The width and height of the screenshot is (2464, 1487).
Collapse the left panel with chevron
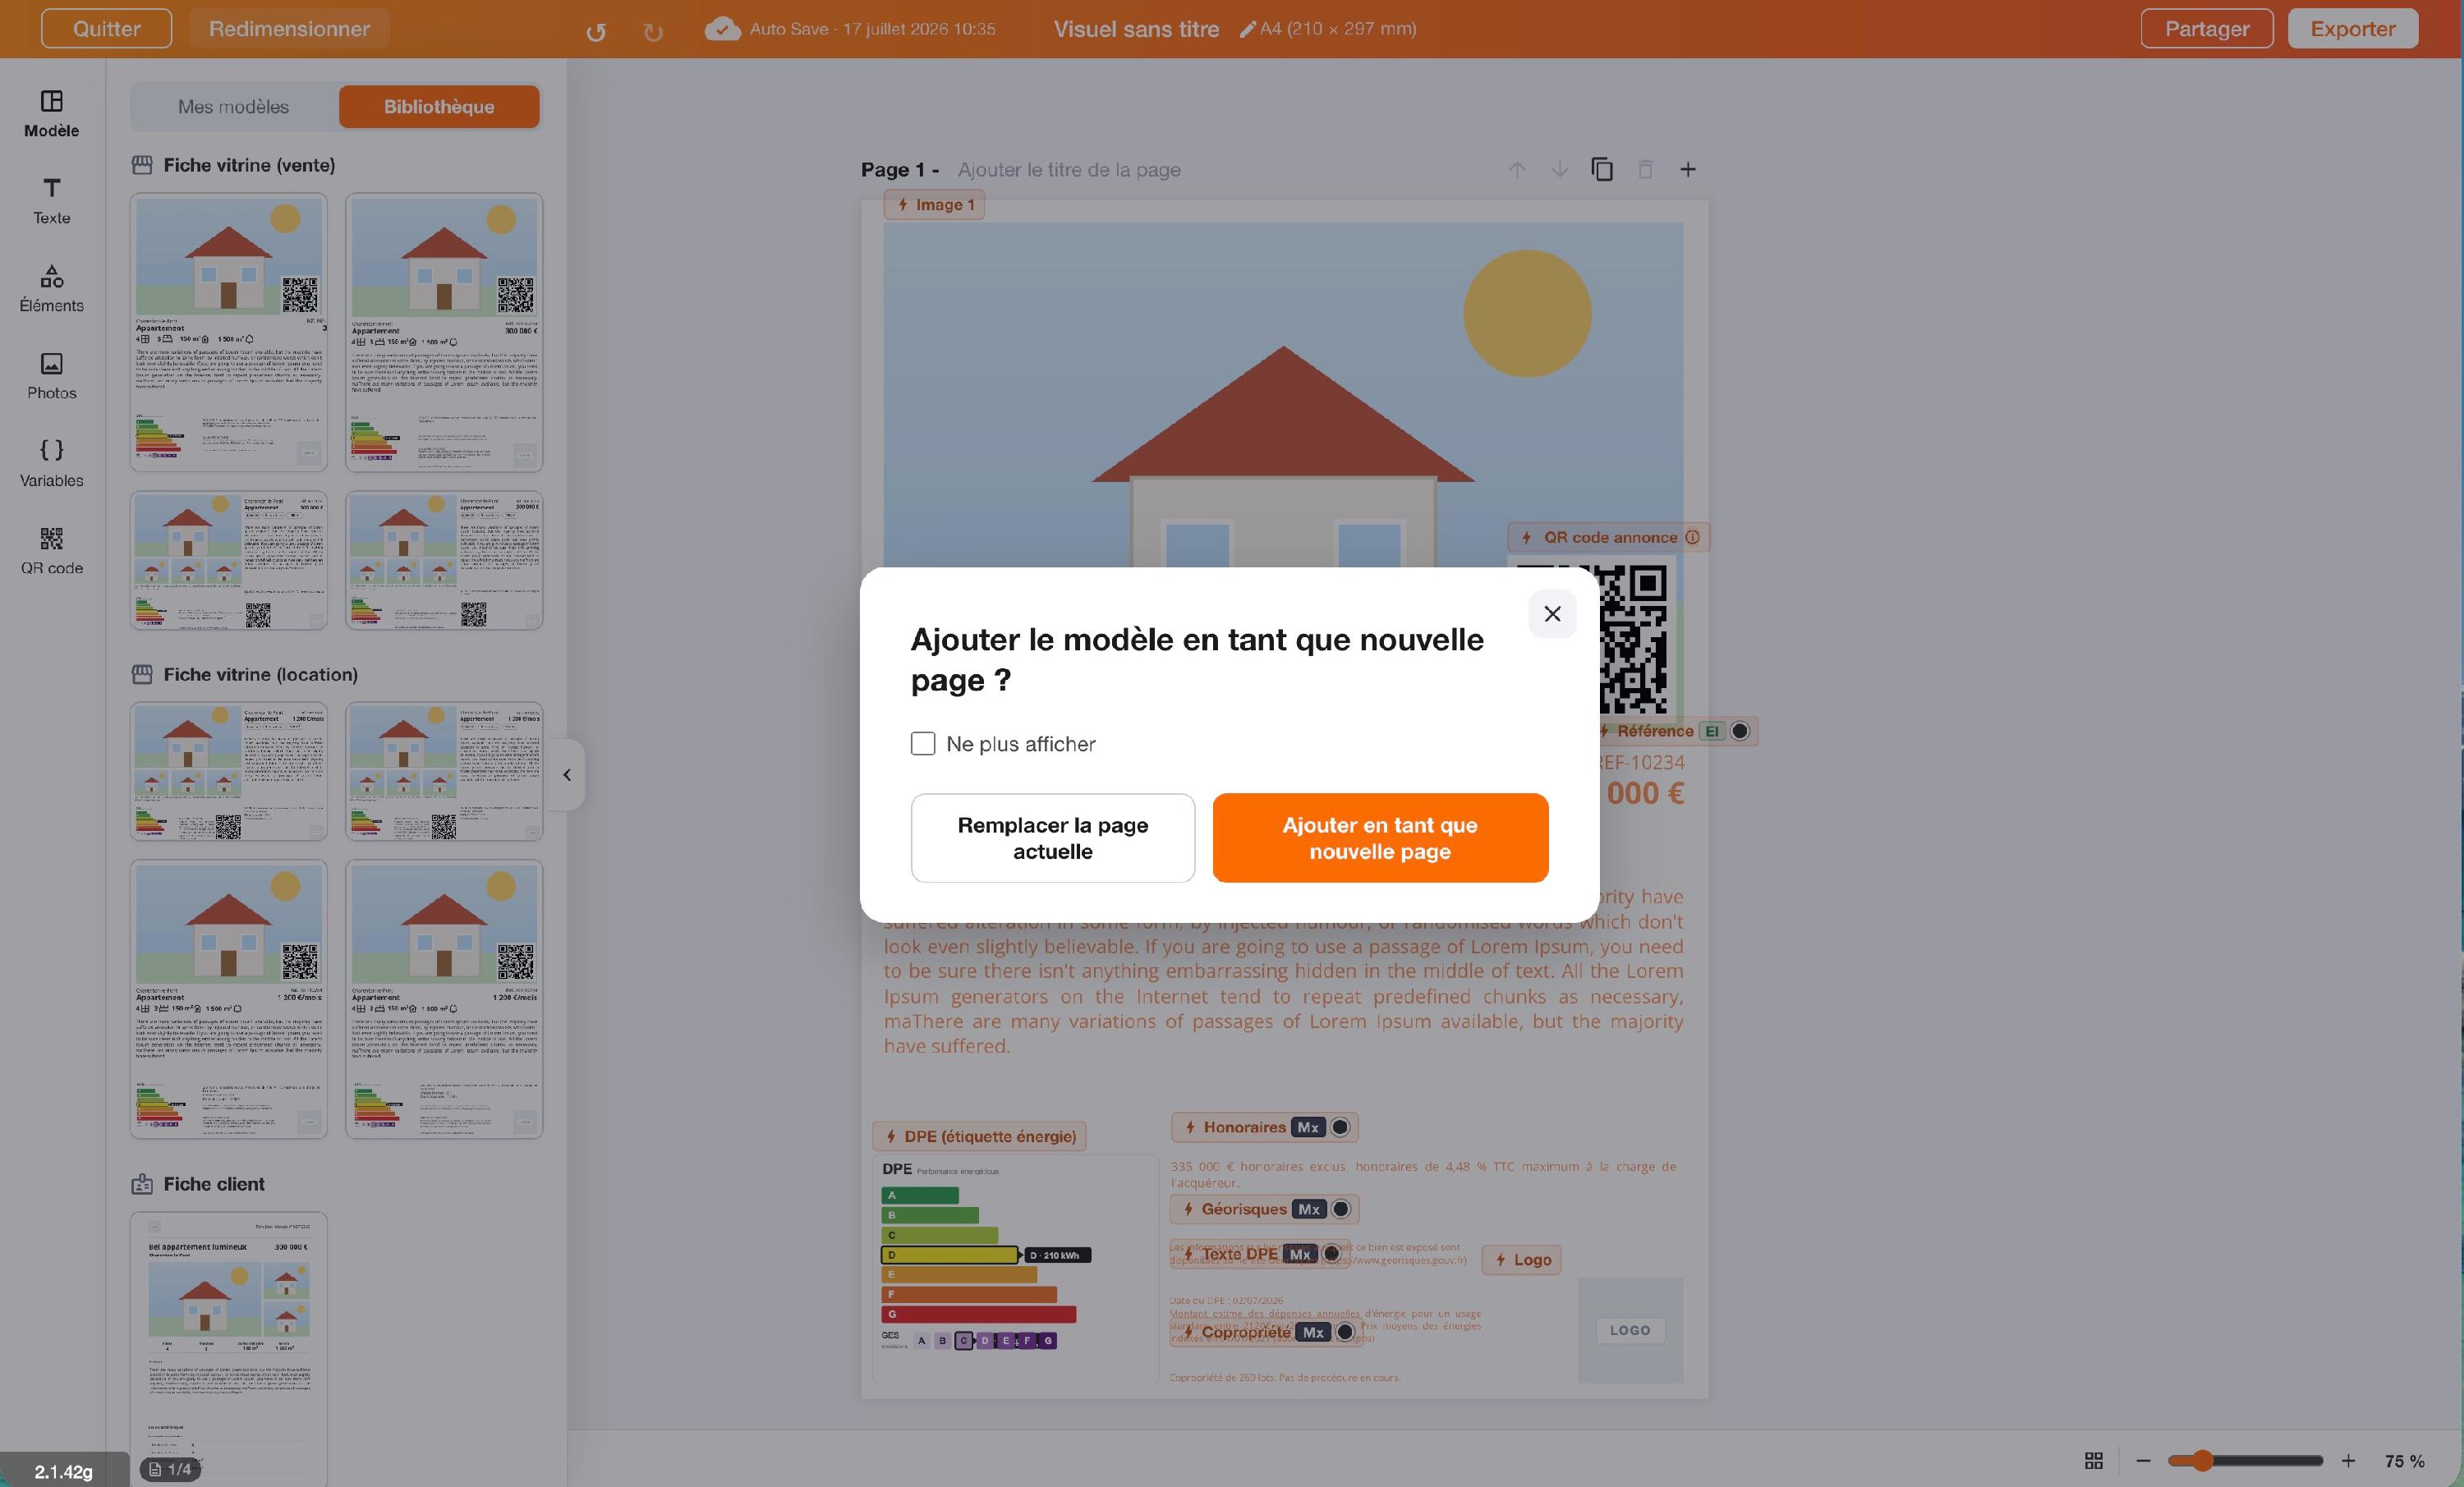coord(567,774)
